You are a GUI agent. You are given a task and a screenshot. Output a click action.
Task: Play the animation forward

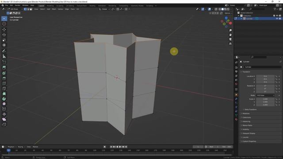click(120, 147)
